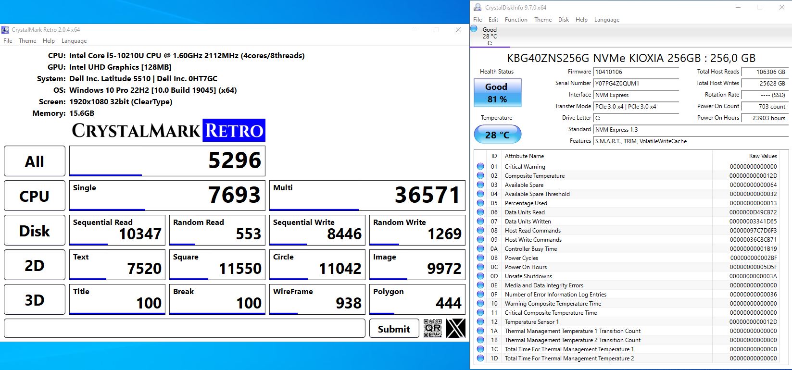Viewport: 792px width, 370px height.
Task: Click the Firmware value field 10410106
Action: pos(636,72)
